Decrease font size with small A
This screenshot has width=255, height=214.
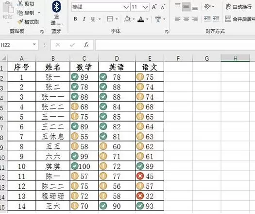click(163, 7)
